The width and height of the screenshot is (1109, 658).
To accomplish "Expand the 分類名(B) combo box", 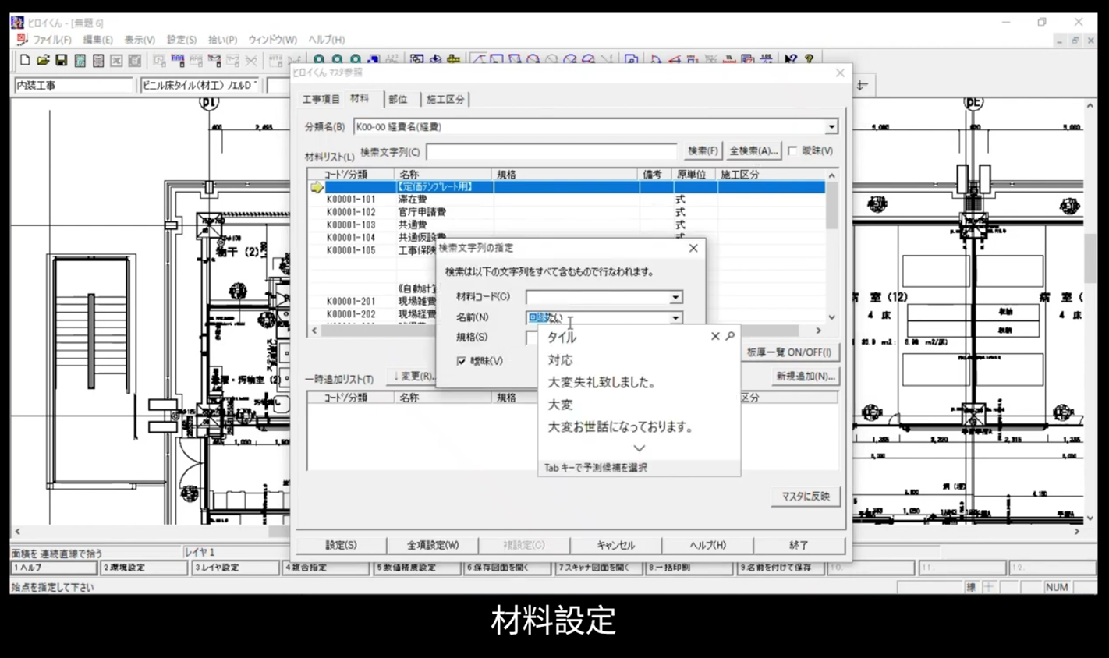I will (x=831, y=126).
